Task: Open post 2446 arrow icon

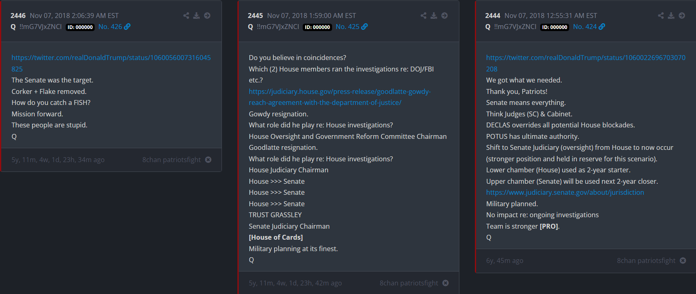Action: pos(207,16)
